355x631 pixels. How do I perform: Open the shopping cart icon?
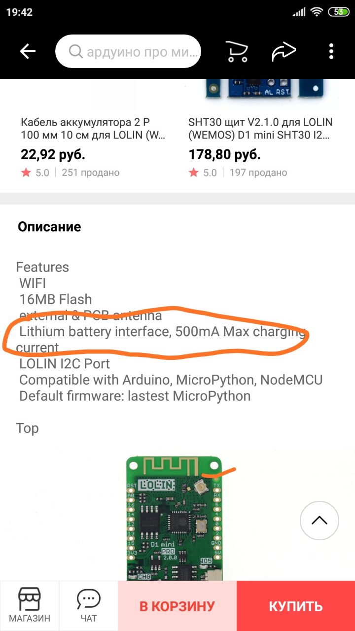237,51
